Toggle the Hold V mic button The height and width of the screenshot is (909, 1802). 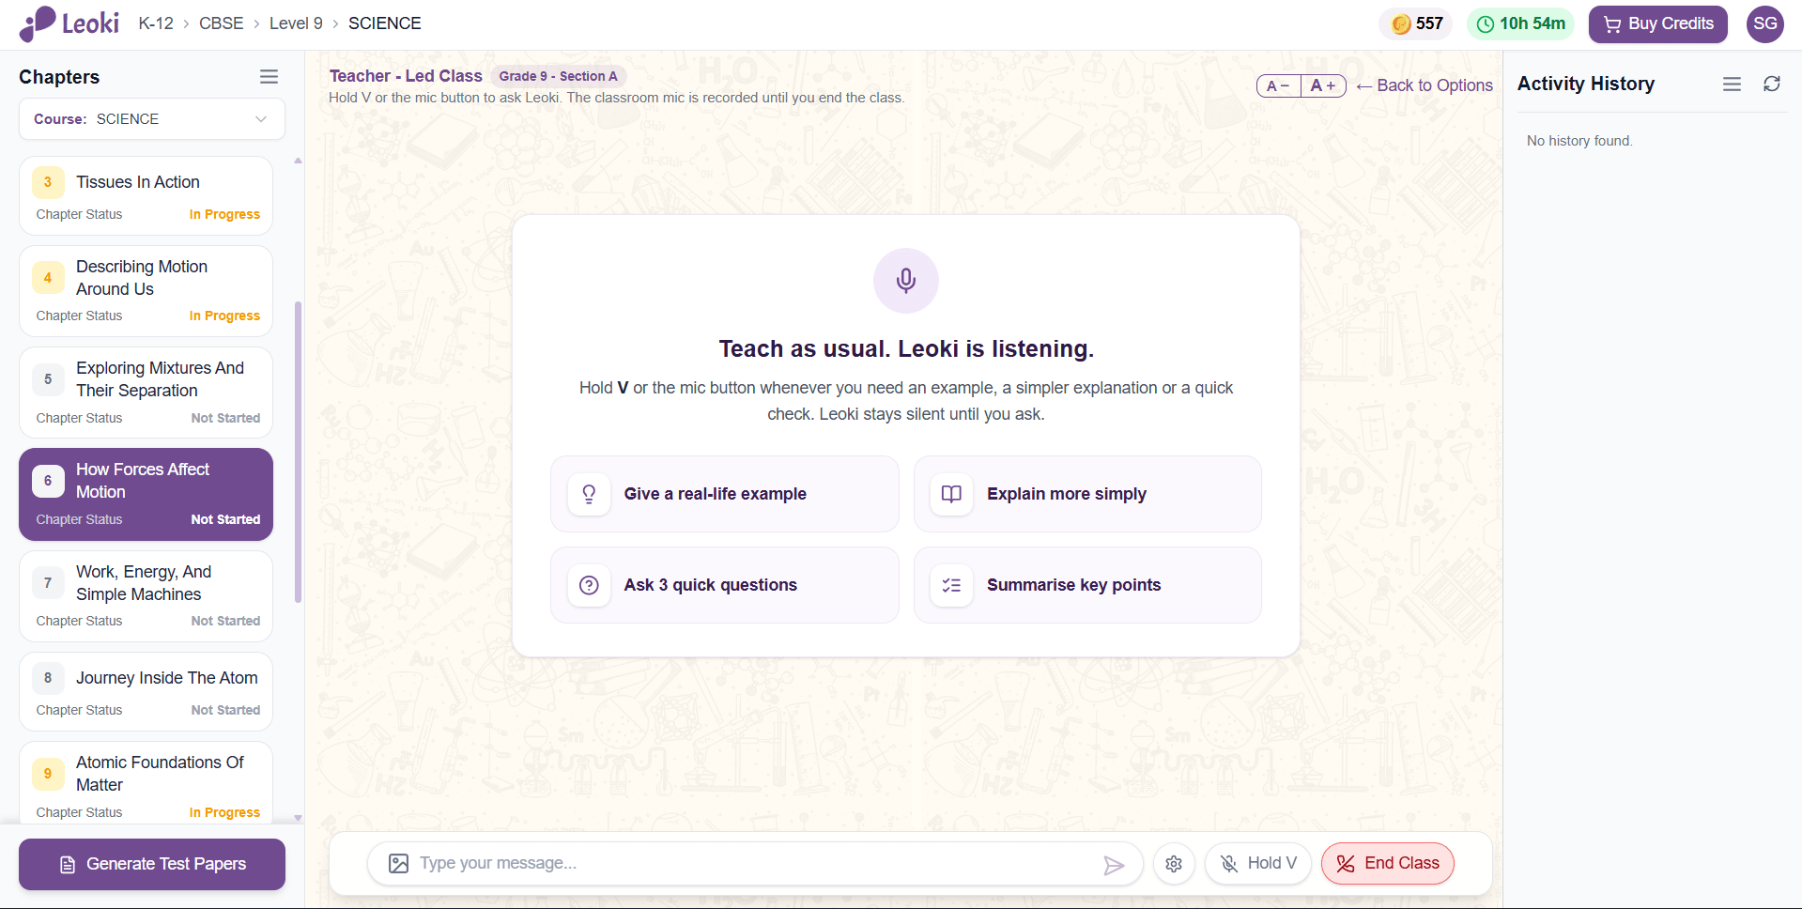click(1258, 864)
